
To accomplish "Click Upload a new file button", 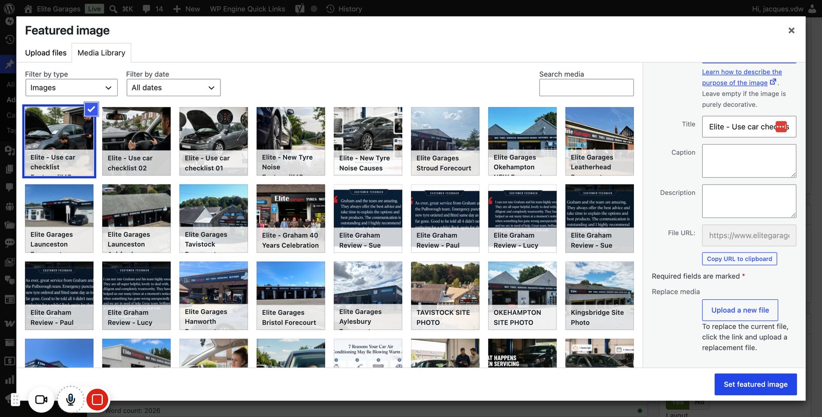I will pos(740,310).
